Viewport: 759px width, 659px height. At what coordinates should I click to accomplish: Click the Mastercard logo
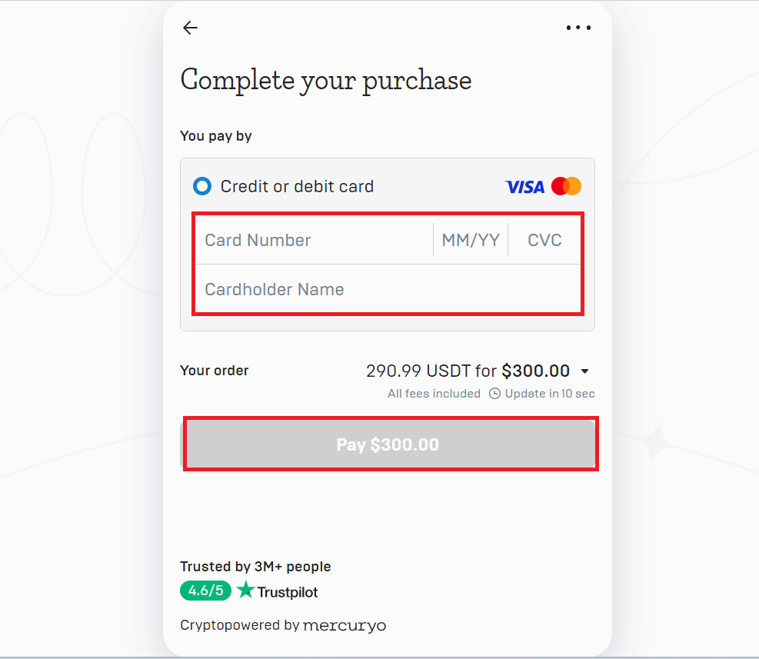567,186
